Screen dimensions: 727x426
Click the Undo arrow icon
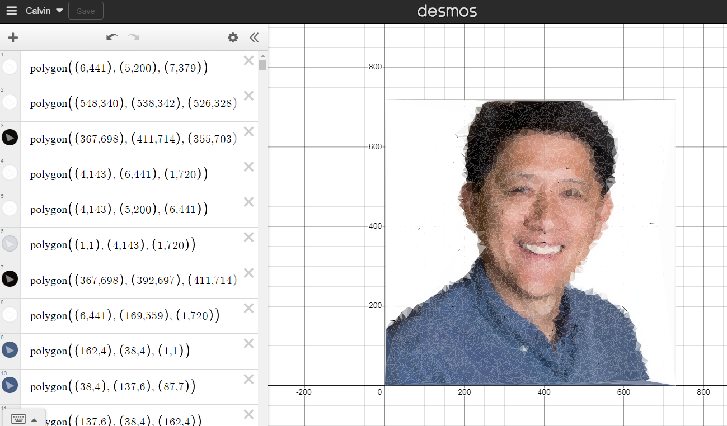(111, 37)
